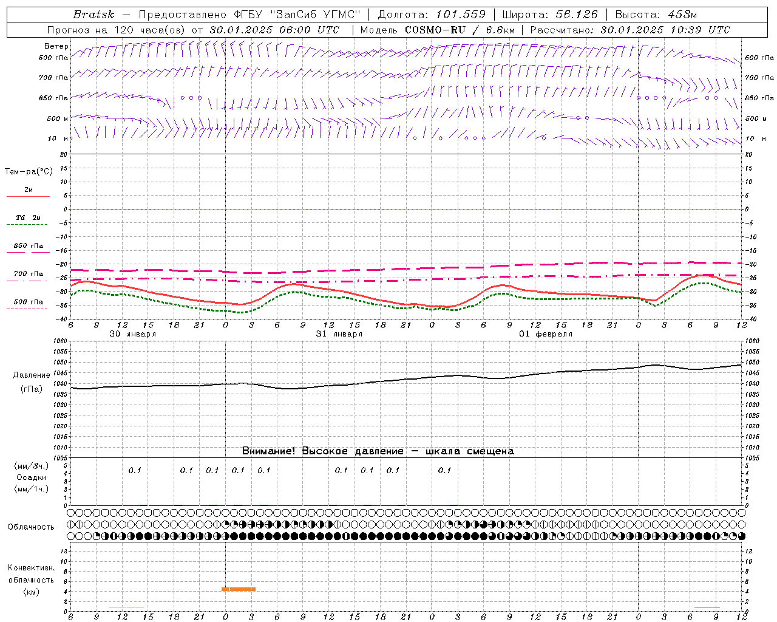Click the "Модель COSMO-RU / 6.6км" label
Screen dimensions: 777x622
tap(438, 30)
